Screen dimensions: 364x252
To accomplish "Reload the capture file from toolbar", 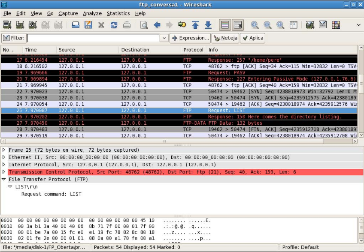I will point(114,25).
